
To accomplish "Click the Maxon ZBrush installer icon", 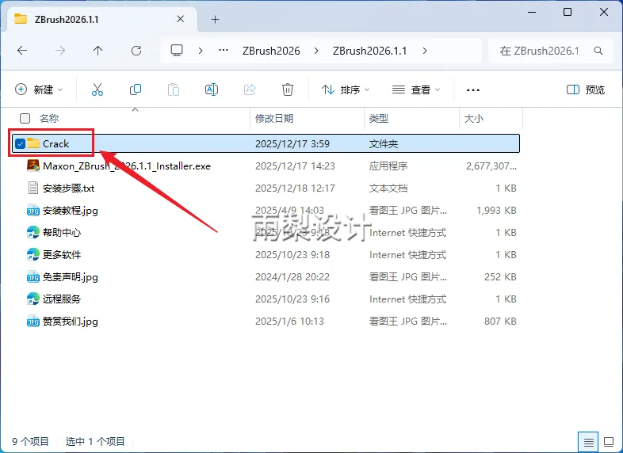I will tap(33, 166).
